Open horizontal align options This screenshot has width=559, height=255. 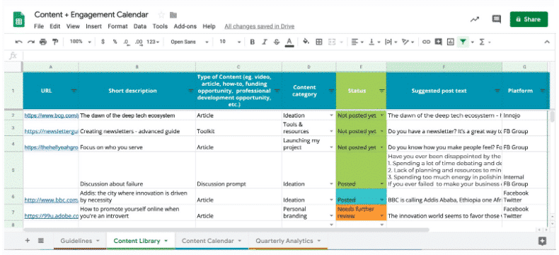(x=357, y=42)
